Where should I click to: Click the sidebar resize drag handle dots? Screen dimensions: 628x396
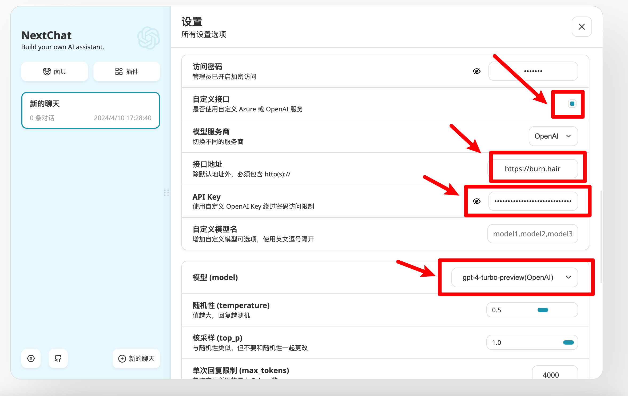pyautogui.click(x=166, y=193)
